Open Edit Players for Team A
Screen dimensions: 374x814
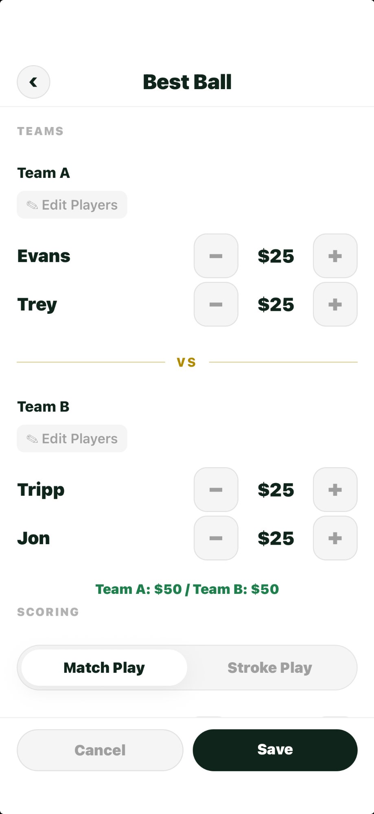72,205
